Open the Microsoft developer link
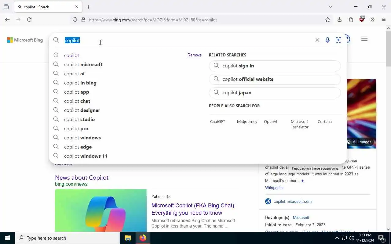The image size is (391, 244). 301,217
